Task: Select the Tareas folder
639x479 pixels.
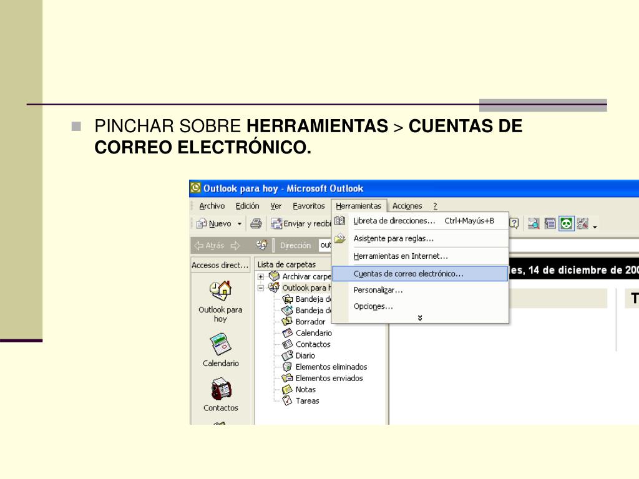Action: click(x=307, y=401)
